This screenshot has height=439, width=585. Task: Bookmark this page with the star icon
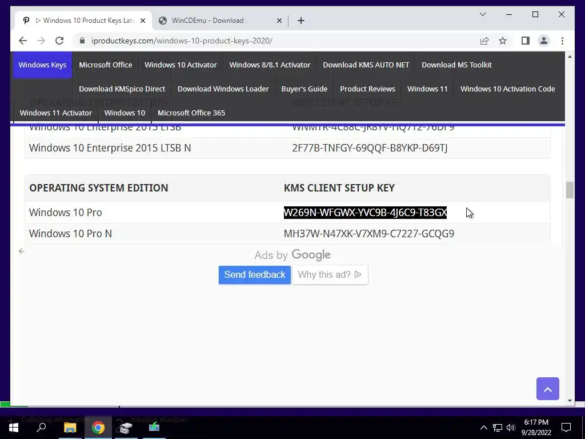coord(503,41)
